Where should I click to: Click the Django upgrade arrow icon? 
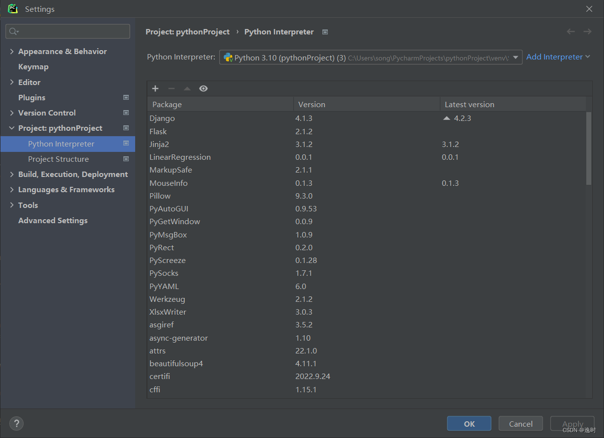click(446, 118)
